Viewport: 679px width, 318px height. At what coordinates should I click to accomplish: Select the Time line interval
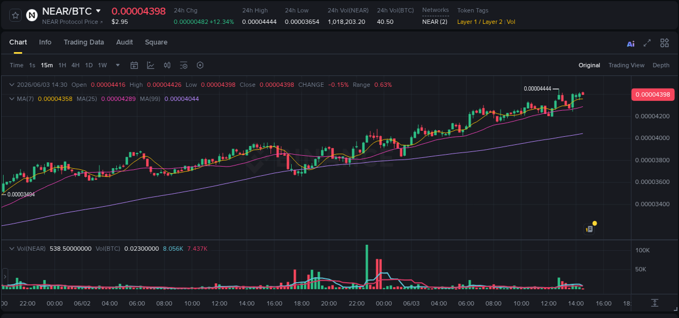(16, 65)
